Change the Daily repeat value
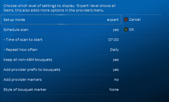This screenshot has width=169, height=102. pyautogui.click(x=114, y=50)
